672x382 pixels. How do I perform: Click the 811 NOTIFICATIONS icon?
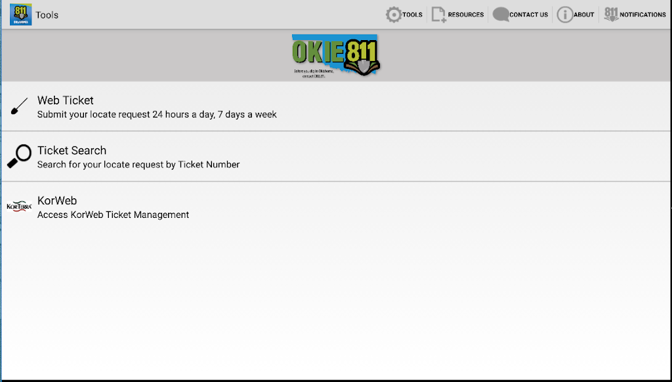[611, 13]
